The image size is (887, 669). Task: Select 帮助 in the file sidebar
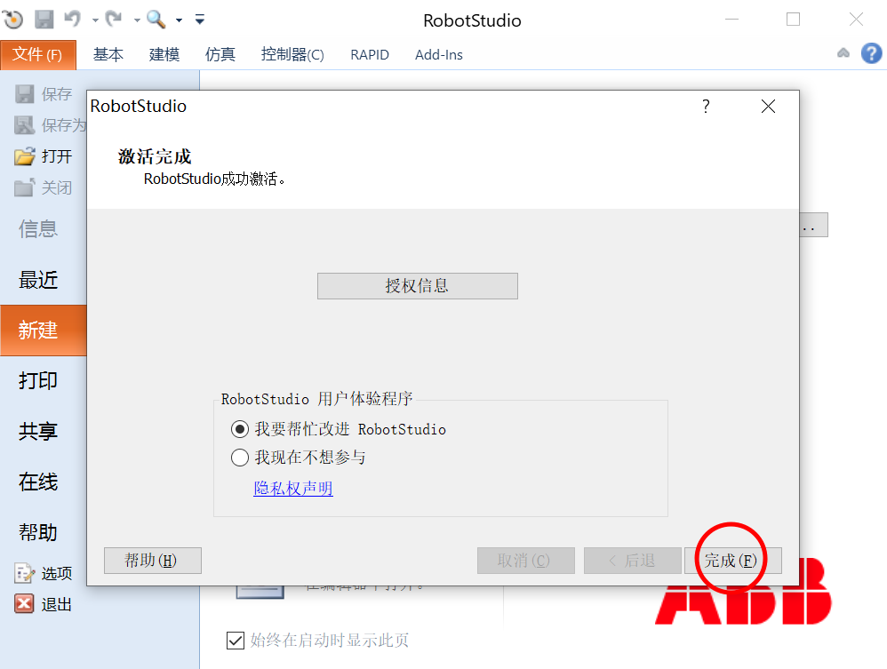38,532
